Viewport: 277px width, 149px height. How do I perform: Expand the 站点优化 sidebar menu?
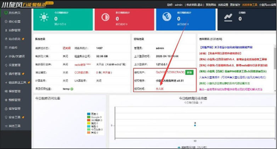pyautogui.click(x=14, y=39)
